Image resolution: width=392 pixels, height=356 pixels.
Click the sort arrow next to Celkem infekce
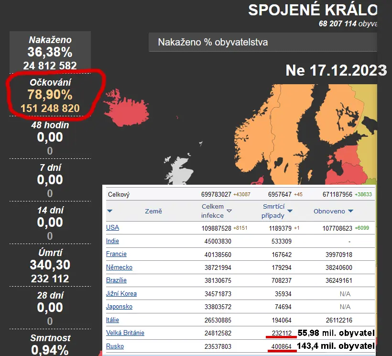pos(229,211)
